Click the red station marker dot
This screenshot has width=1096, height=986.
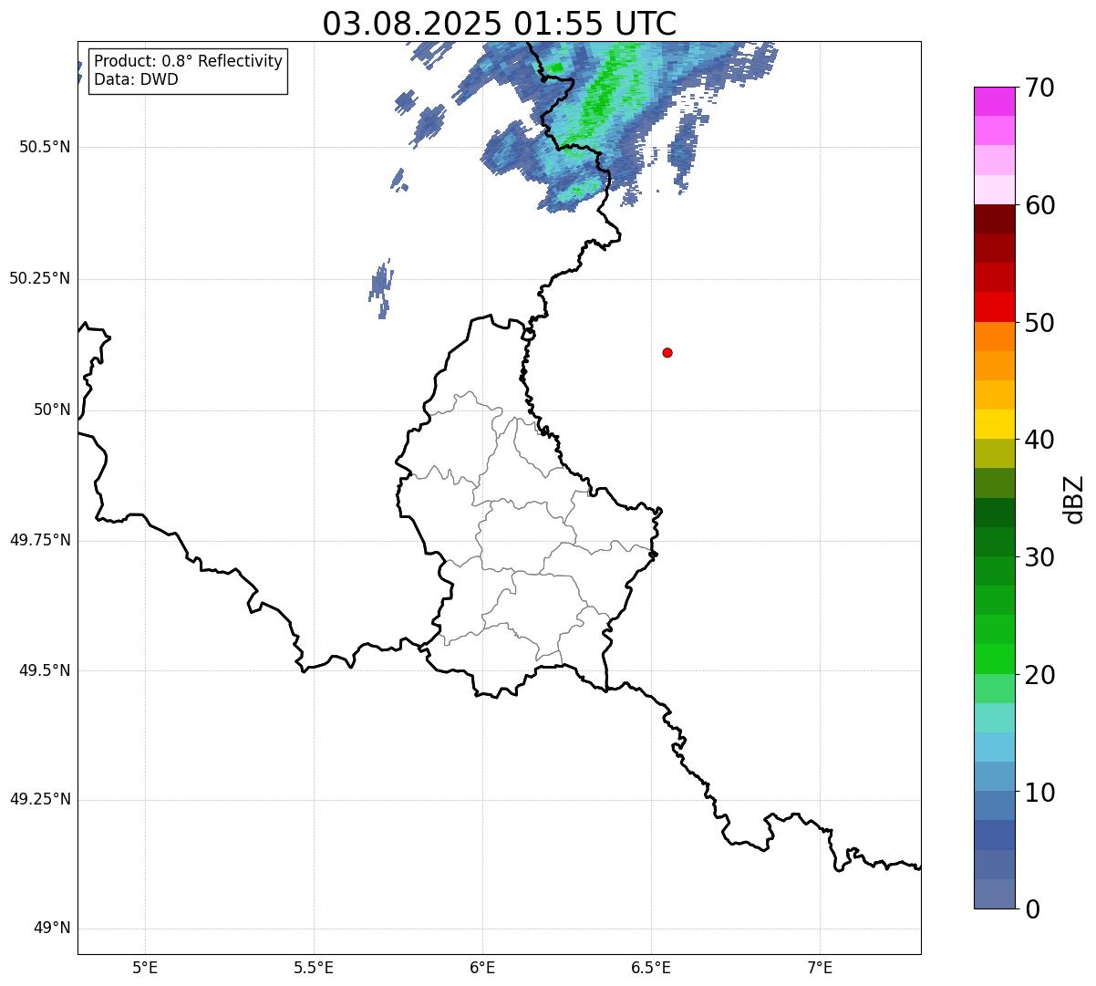667,352
